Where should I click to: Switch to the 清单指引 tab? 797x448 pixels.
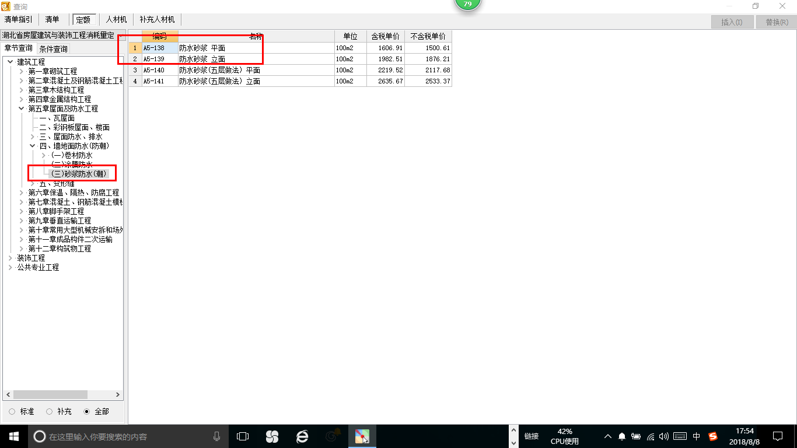tap(19, 19)
